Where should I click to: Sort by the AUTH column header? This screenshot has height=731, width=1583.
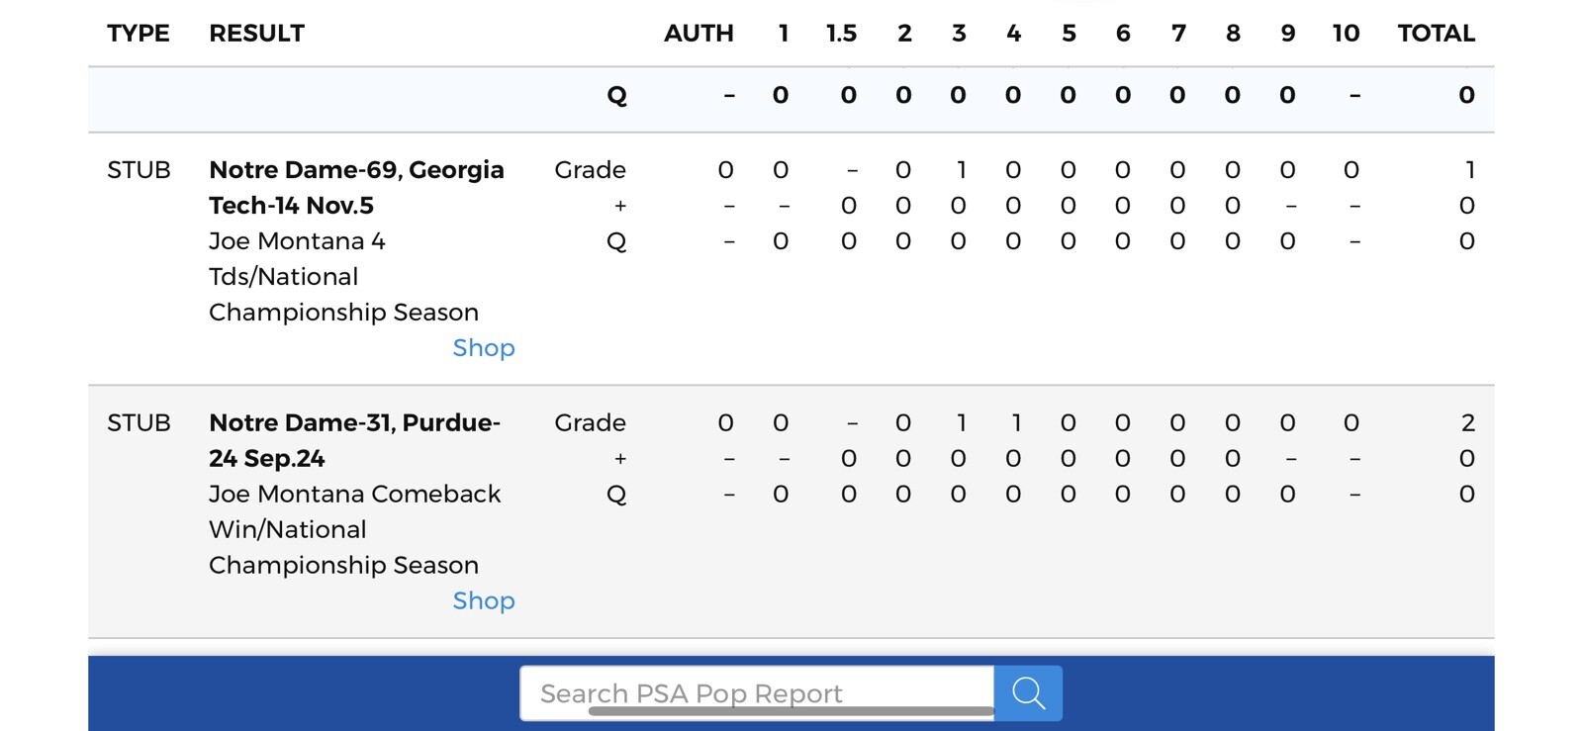(698, 34)
